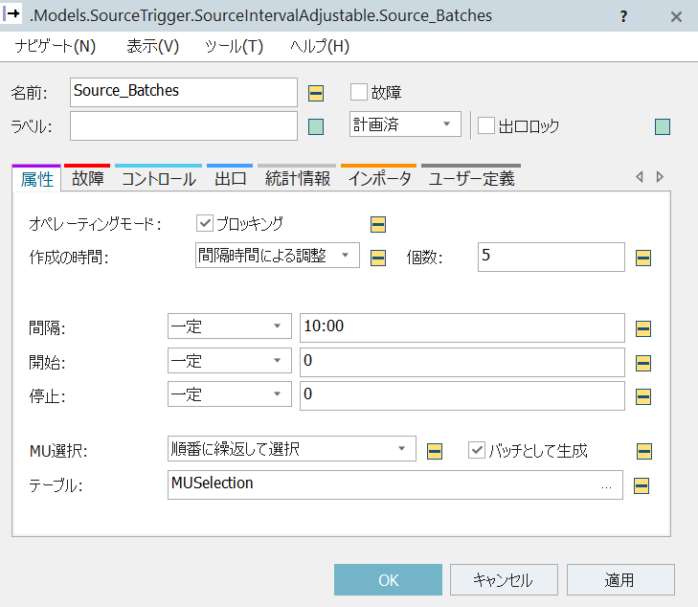This screenshot has width=698, height=607.
Task: Open the 表示(V) menu
Action: [152, 46]
